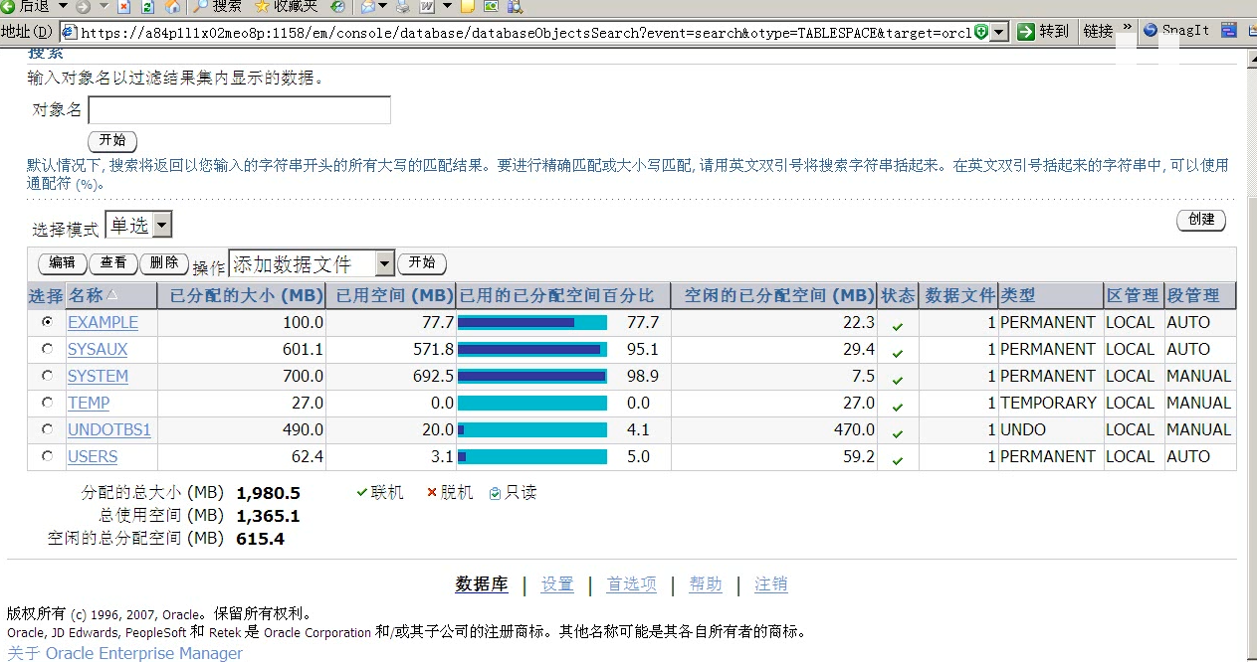
Task: Click the 开始 button next to the 操作 dropdown
Action: click(x=422, y=263)
